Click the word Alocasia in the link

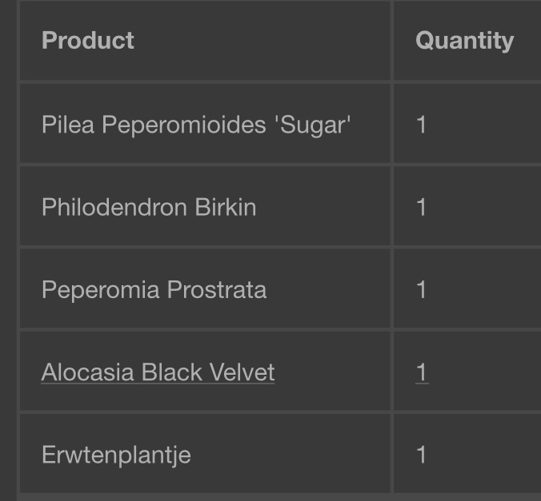click(x=88, y=372)
